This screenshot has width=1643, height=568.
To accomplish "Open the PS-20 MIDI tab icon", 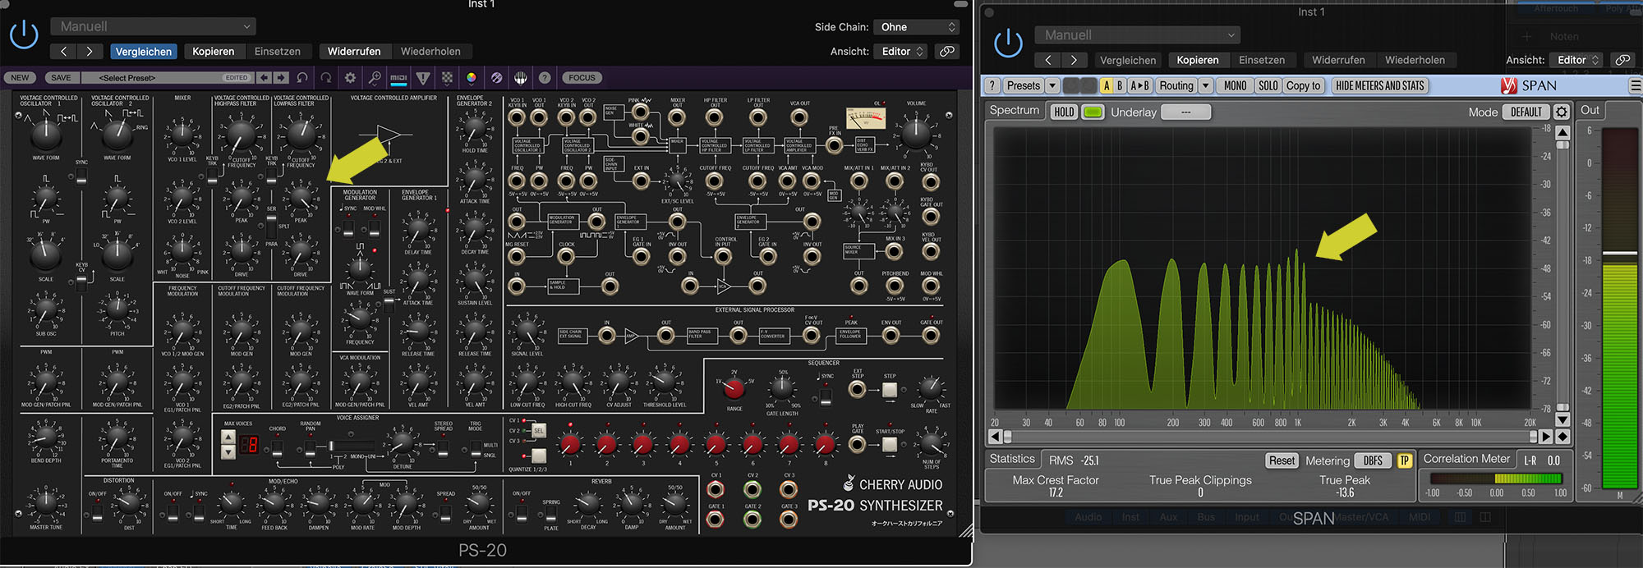I will 398,78.
